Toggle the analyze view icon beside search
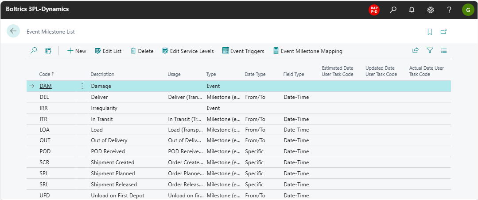The width and height of the screenshot is (478, 200). [x=48, y=51]
